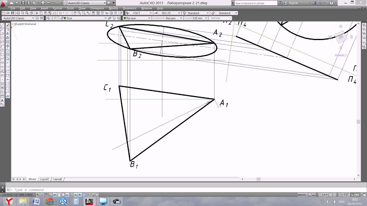Select the Trim modify tool
Image resolution: width=367 pixels, height=206 pixels.
[x=8, y=62]
